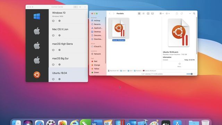The image size is (222, 125).
Task: Adjust the Finder icon size slider
Action: tap(191, 74)
